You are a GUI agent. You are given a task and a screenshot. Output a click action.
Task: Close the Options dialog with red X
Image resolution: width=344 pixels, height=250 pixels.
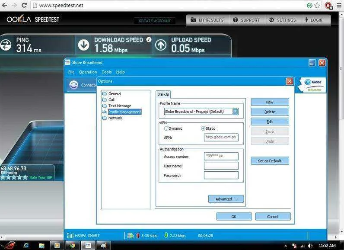point(290,81)
